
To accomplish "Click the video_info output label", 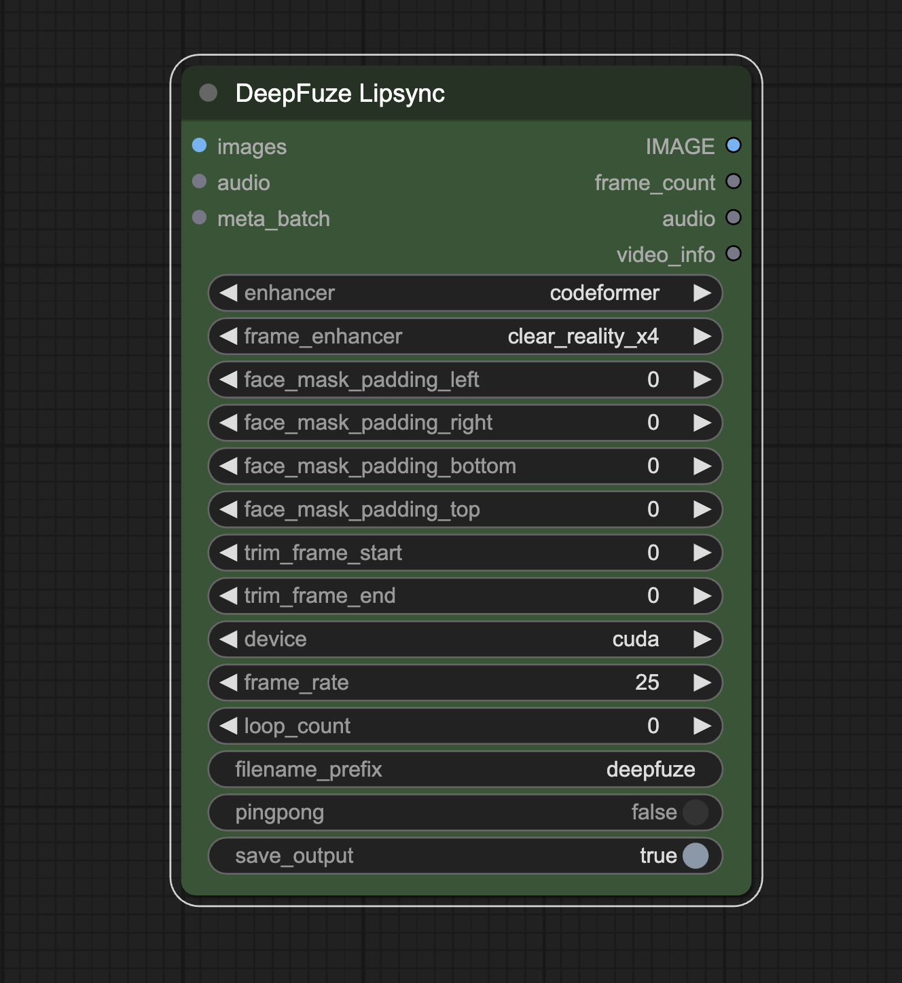I will 666,255.
